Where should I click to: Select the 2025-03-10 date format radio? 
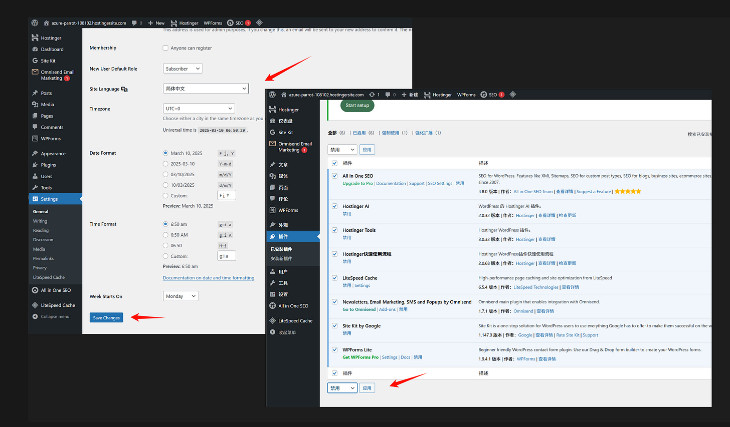click(x=165, y=164)
